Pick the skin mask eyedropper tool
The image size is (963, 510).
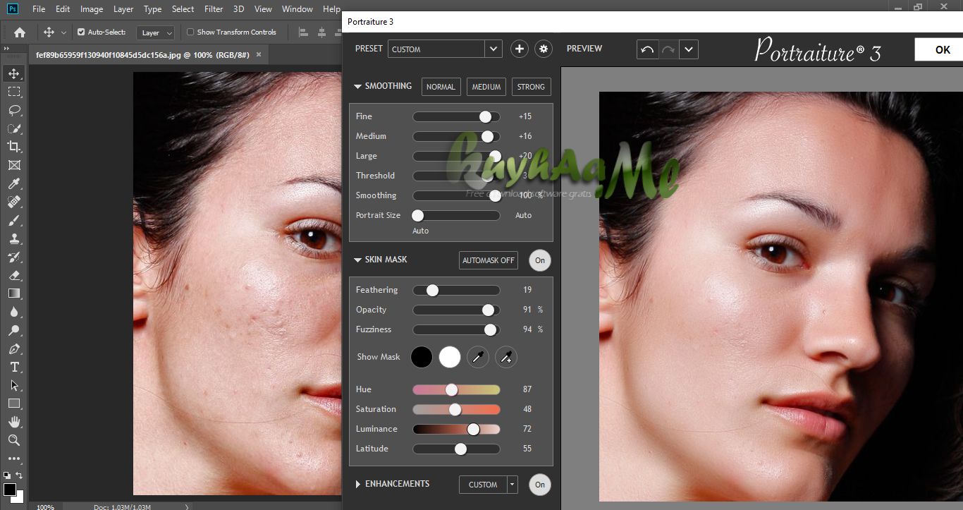478,357
